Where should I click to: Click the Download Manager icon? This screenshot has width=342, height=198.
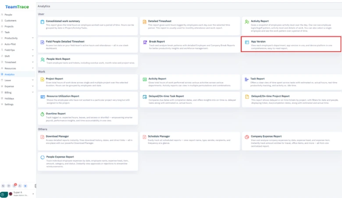(43, 136)
